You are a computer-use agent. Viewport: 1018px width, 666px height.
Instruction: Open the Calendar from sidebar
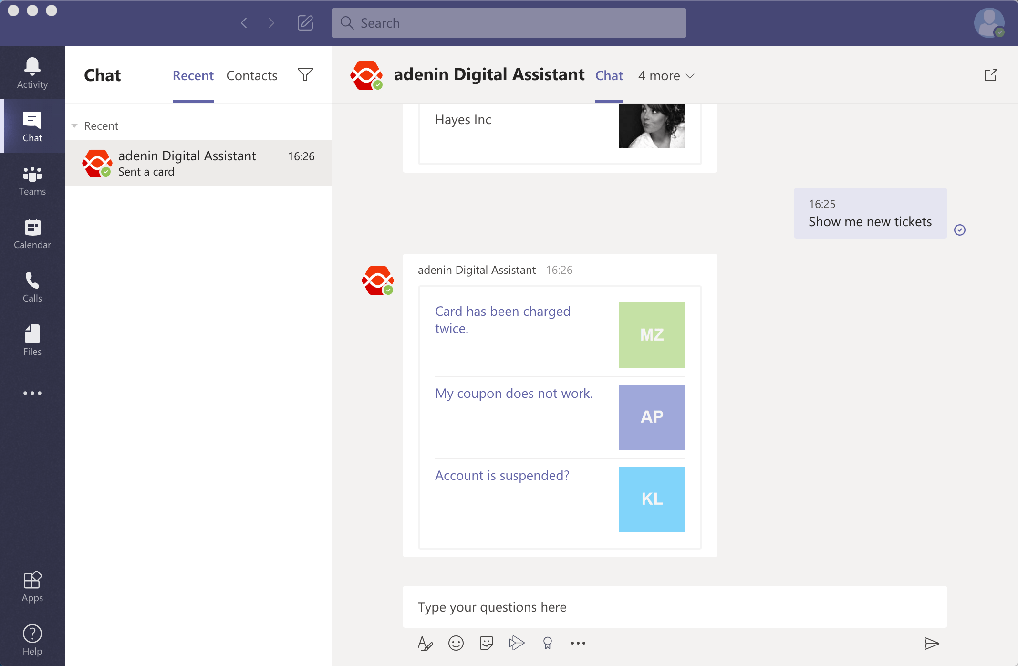(32, 233)
